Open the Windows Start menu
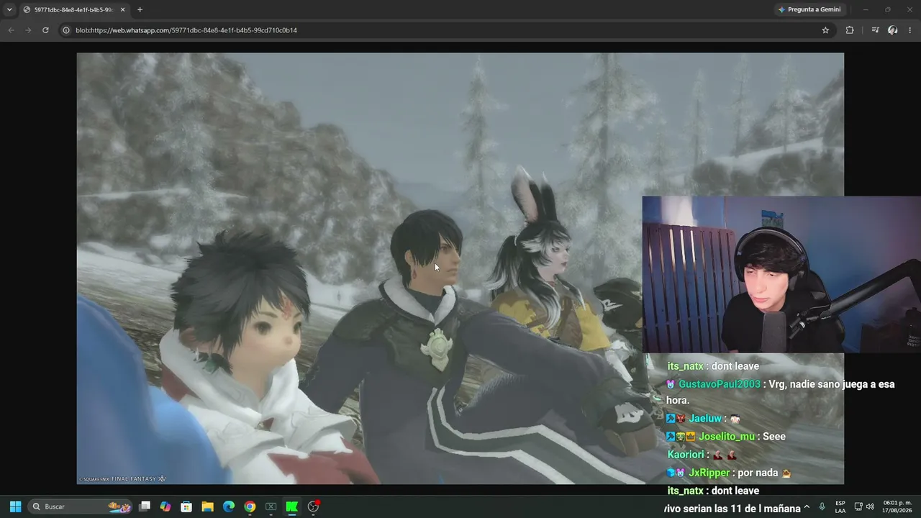This screenshot has height=518, width=921. pyautogui.click(x=15, y=506)
